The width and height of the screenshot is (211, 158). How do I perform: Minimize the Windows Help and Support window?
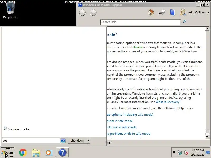[198, 5]
